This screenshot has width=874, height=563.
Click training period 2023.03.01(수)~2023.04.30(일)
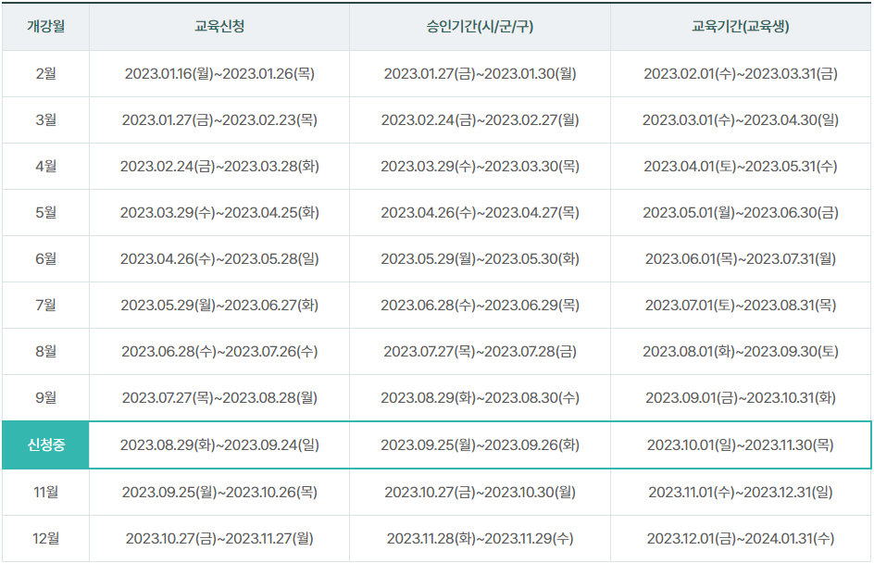741,119
